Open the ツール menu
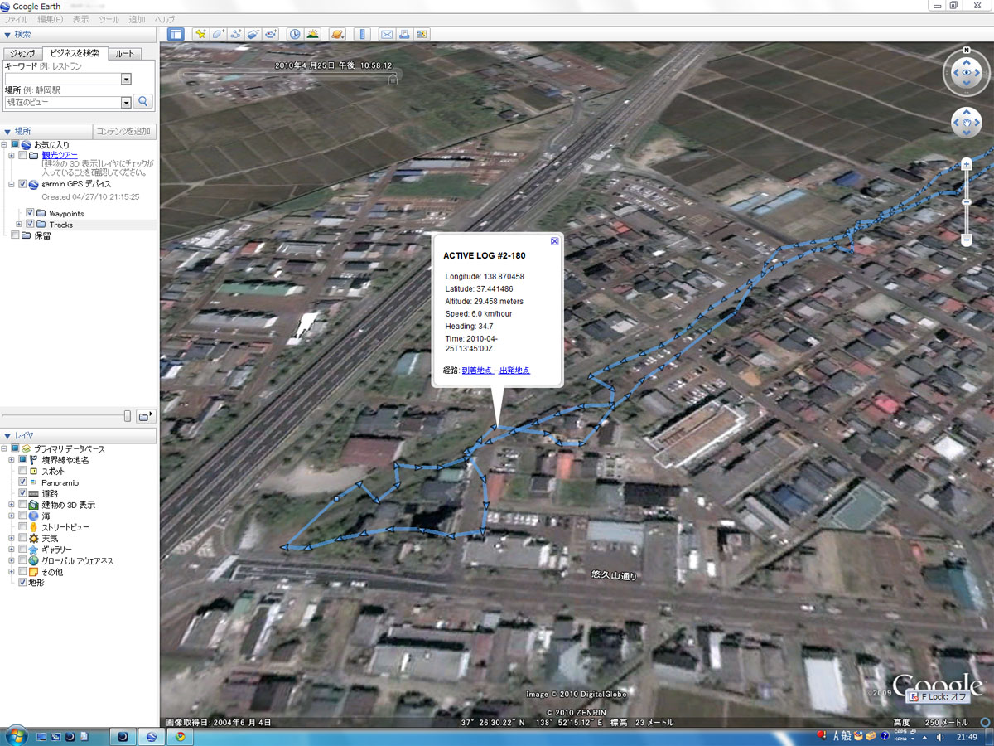The image size is (994, 746). pyautogui.click(x=109, y=19)
